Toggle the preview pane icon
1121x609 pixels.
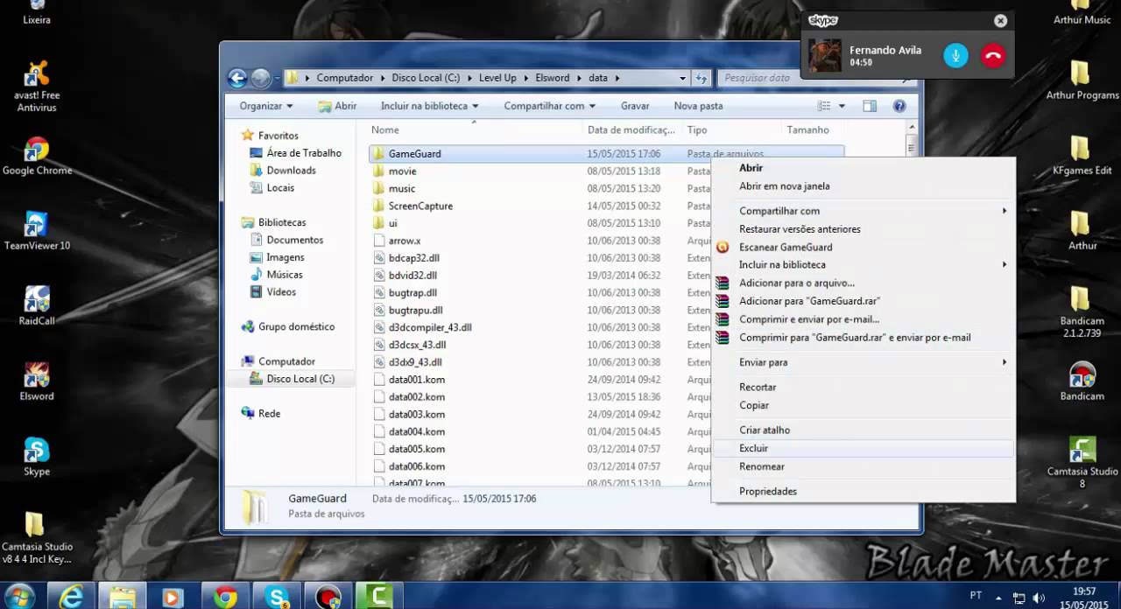click(x=870, y=106)
